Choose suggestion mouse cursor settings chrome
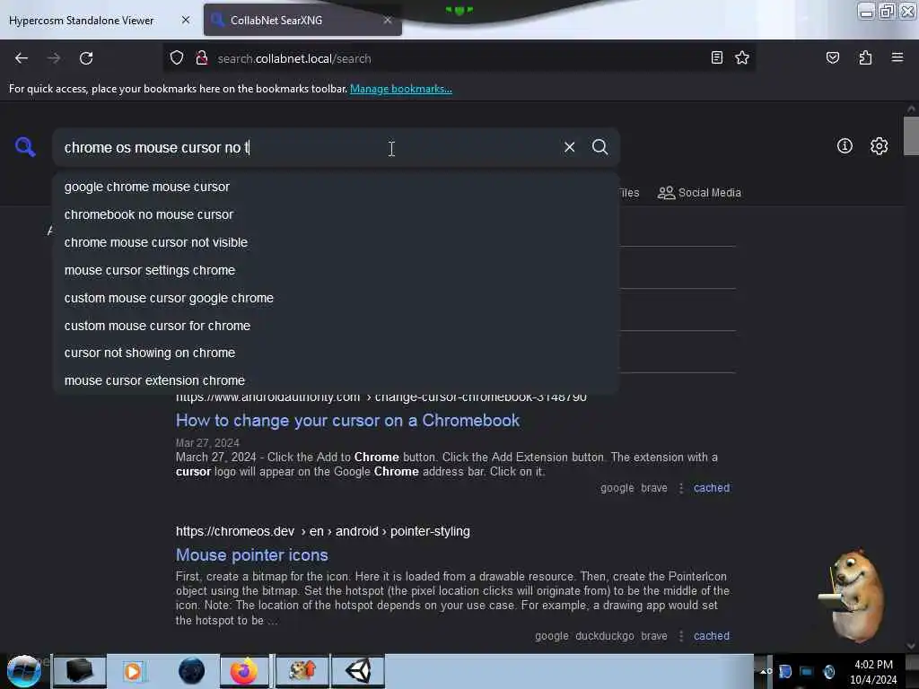Image resolution: width=919 pixels, height=689 pixels. point(336,271)
